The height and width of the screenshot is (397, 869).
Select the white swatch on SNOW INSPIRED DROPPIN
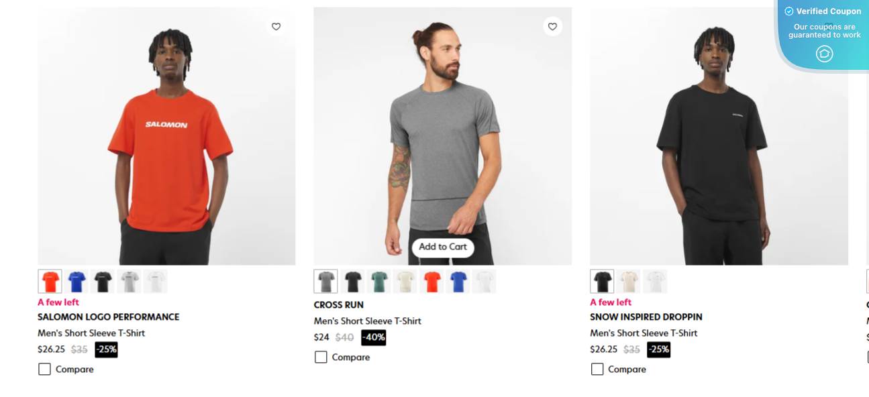point(656,281)
